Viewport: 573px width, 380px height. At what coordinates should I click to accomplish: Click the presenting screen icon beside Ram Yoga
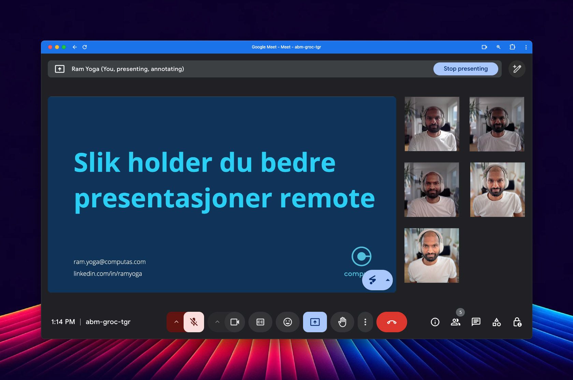pos(60,69)
